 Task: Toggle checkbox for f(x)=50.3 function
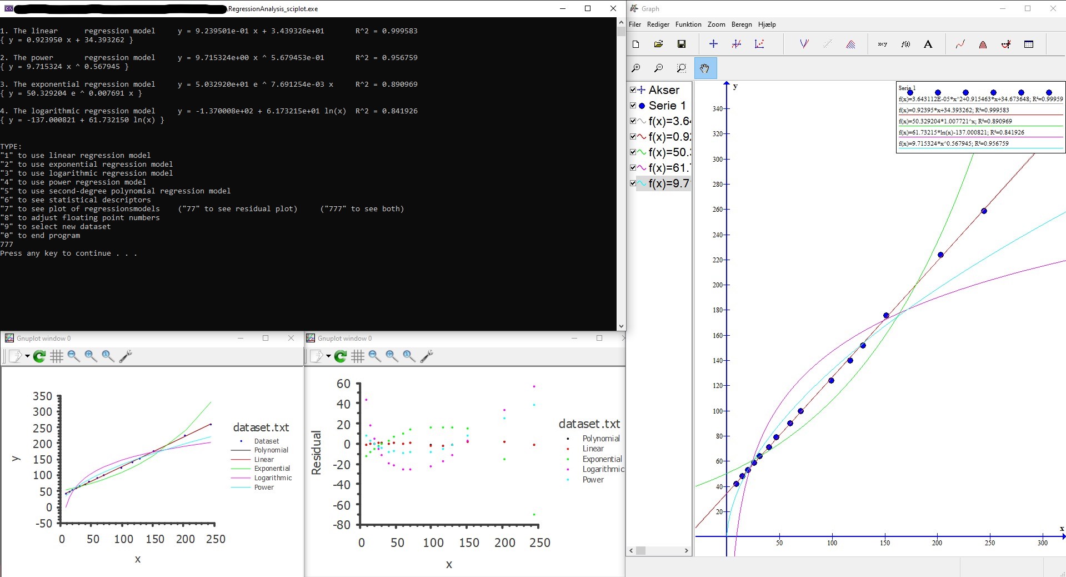pyautogui.click(x=633, y=152)
